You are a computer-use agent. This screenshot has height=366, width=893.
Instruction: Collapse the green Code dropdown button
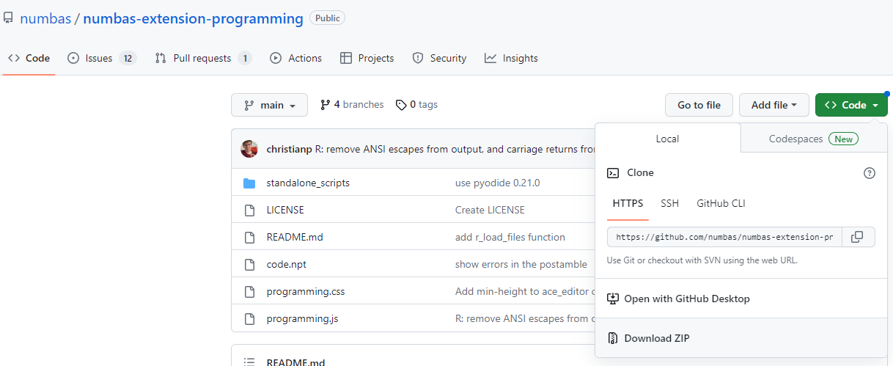point(851,105)
